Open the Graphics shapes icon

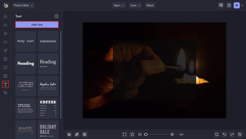[5, 67]
